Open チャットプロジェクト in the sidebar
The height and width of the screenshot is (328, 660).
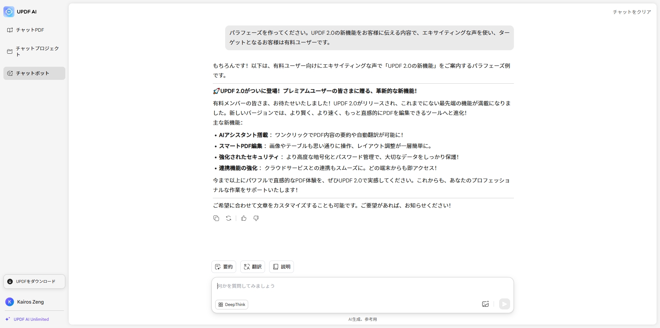click(34, 51)
